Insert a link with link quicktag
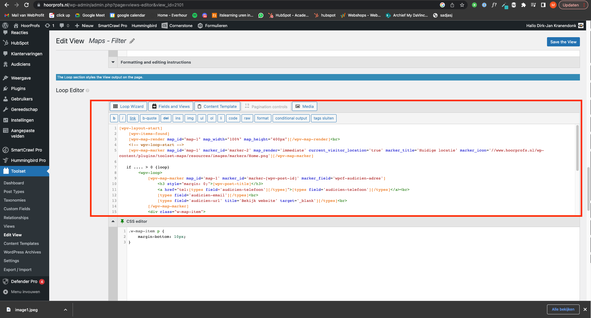This screenshot has width=591, height=318. (133, 118)
